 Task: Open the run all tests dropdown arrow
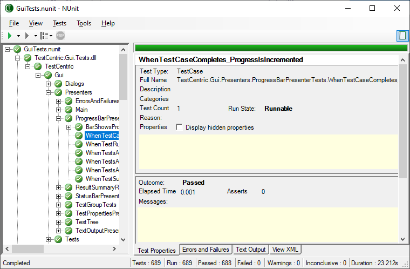[x=18, y=36]
